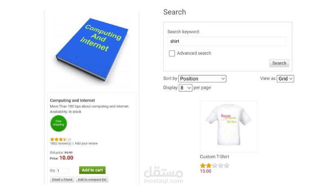Click the Email a friend button
The image size is (327, 188).
tap(62, 179)
